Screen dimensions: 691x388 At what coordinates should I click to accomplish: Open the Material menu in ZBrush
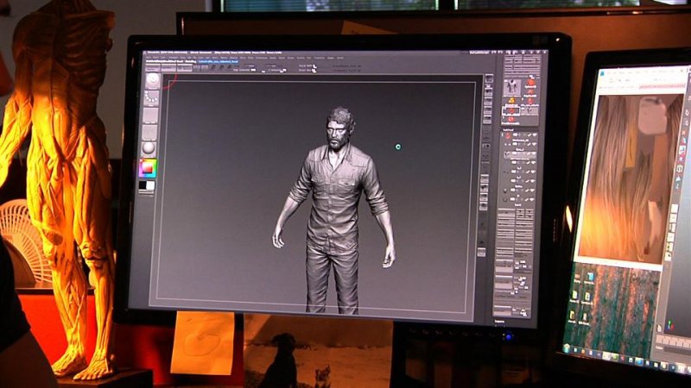(x=233, y=58)
